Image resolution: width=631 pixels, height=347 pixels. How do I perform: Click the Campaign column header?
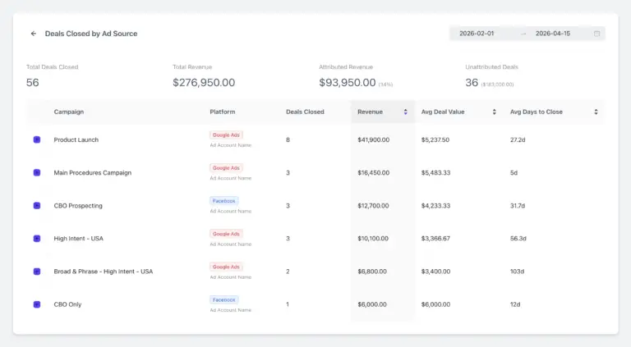pyautogui.click(x=69, y=112)
